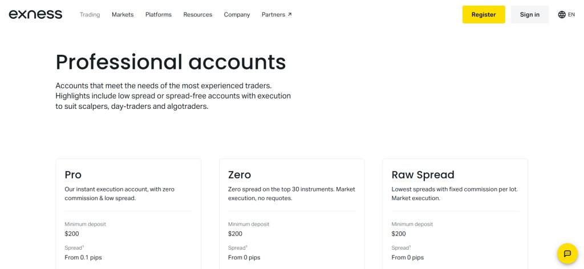Image resolution: width=584 pixels, height=269 pixels.
Task: Select the Raw Spread account card title
Action: pyautogui.click(x=423, y=175)
